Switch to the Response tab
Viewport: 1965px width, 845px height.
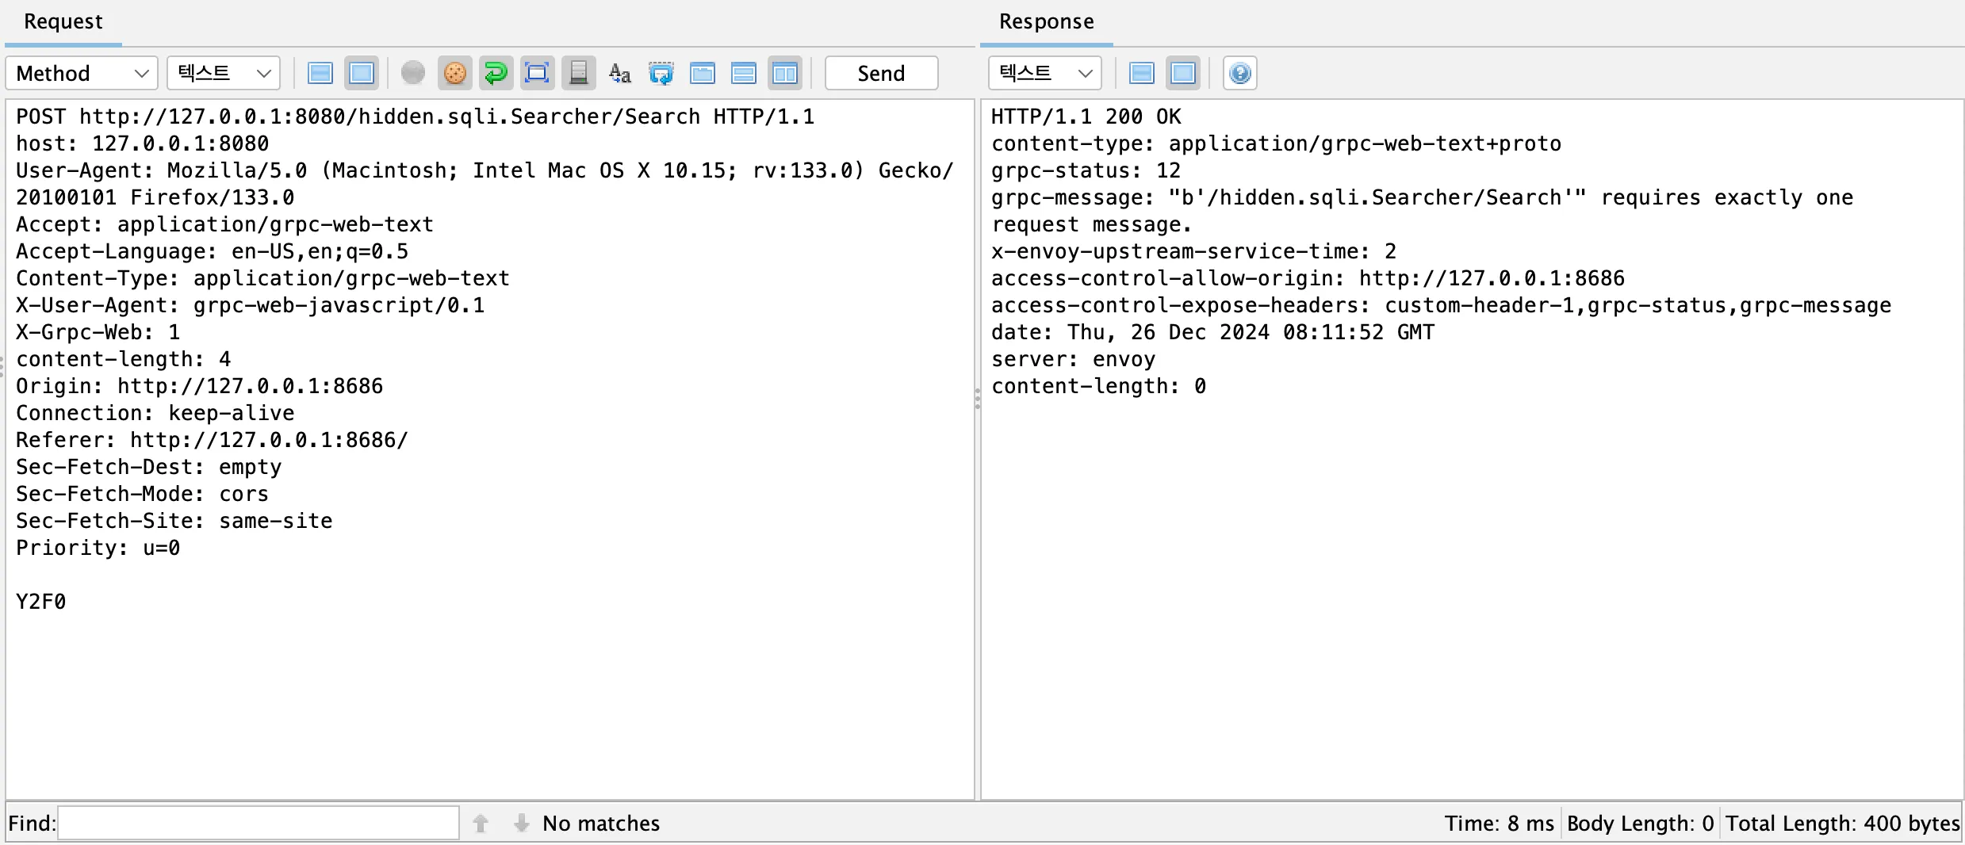pyautogui.click(x=1046, y=21)
